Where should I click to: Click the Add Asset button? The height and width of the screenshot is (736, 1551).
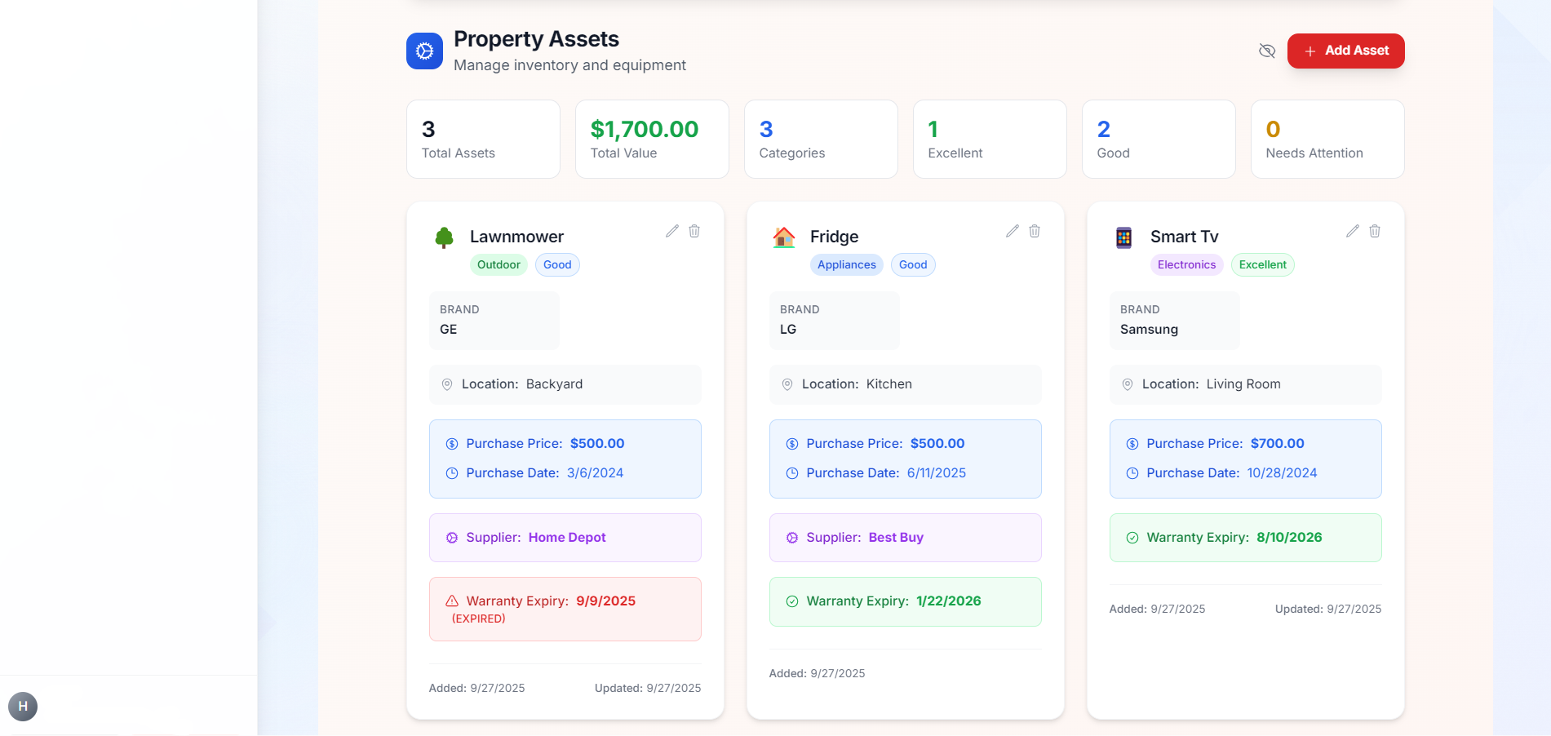coord(1345,51)
